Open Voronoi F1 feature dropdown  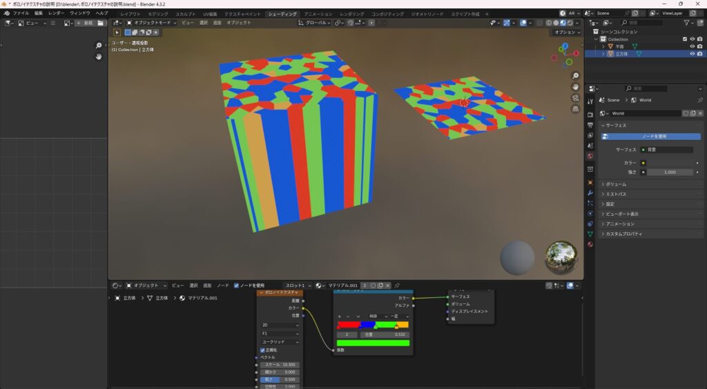pos(280,334)
